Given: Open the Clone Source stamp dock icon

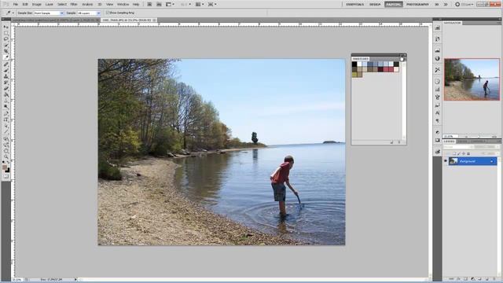Looking at the screenshot, I should pos(437,97).
